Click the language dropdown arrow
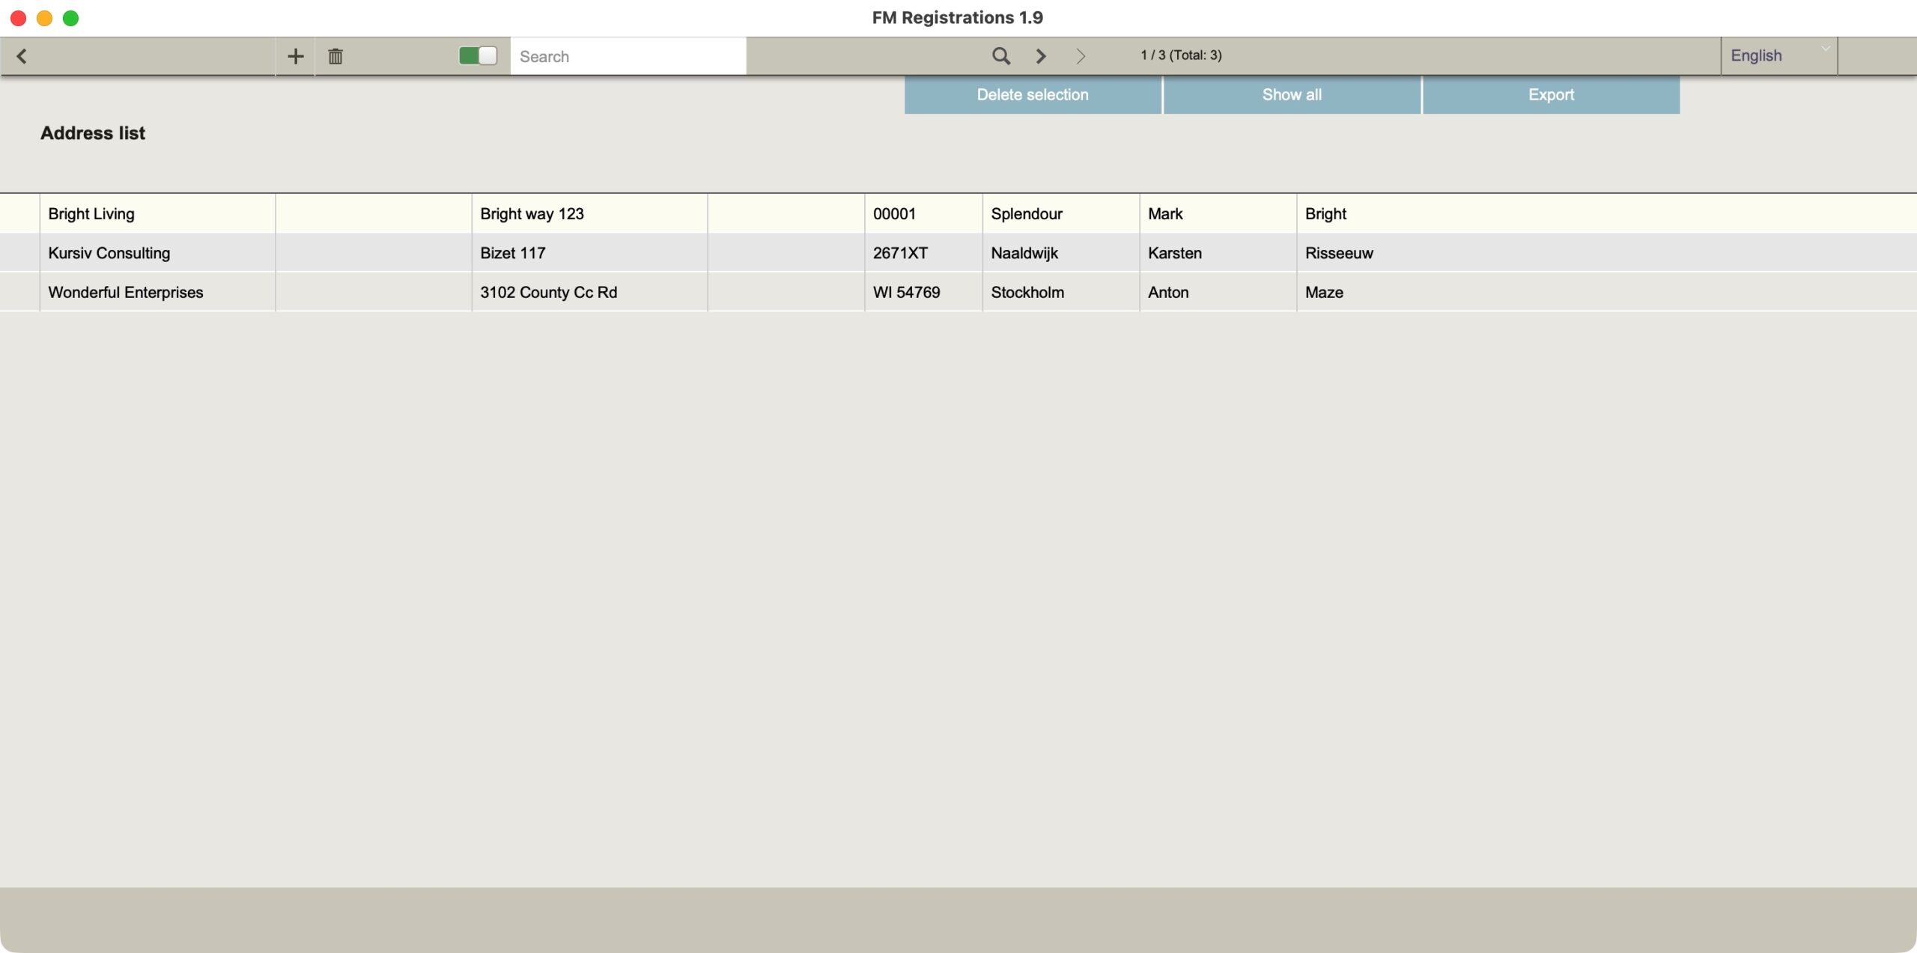Screen dimensions: 1917x953 [x=1826, y=49]
